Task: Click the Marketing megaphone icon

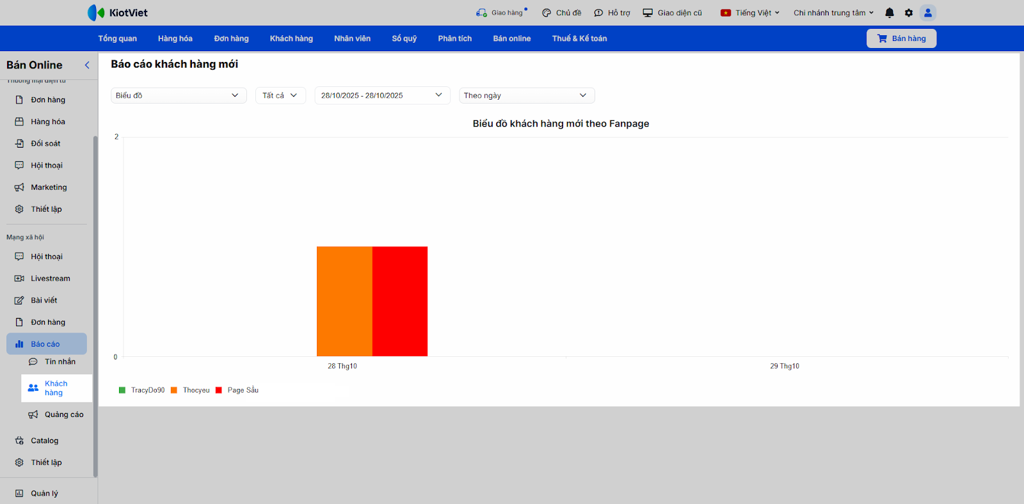Action: pos(19,187)
